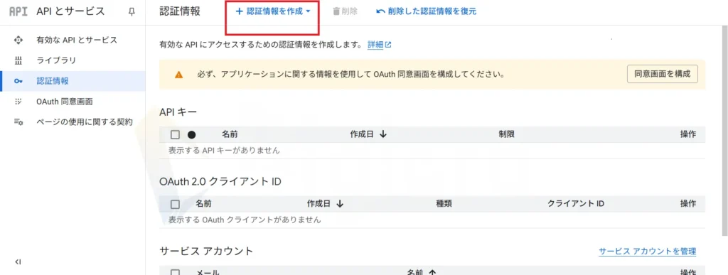Image resolution: width=728 pixels, height=275 pixels.
Task: Open the 詳細 link
Action: point(375,45)
